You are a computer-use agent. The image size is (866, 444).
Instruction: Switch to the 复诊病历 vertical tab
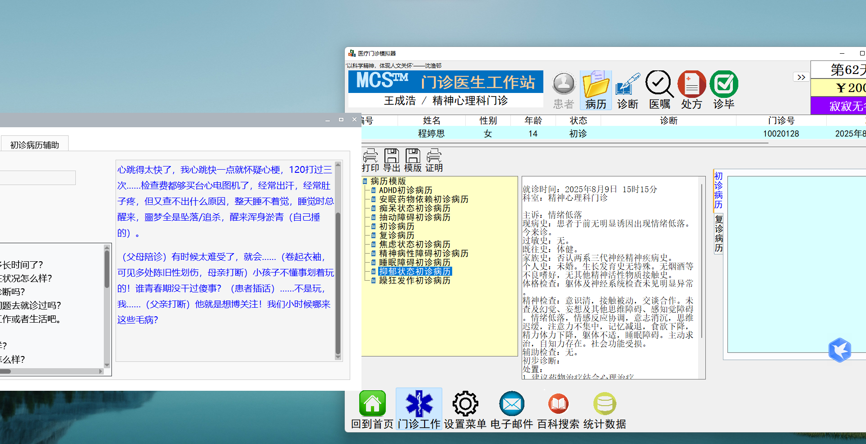pos(718,234)
